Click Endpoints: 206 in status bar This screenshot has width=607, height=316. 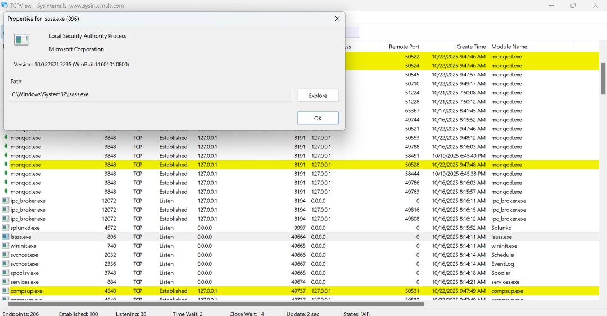[21, 314]
